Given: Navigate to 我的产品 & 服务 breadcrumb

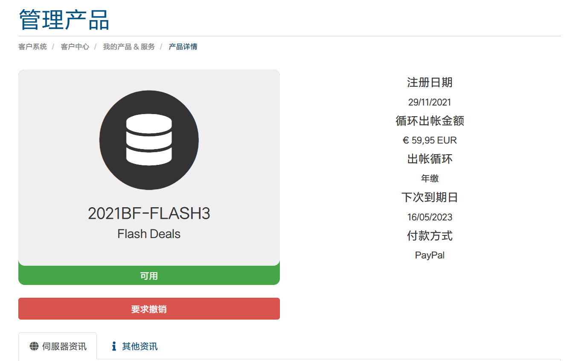Looking at the screenshot, I should (x=129, y=47).
